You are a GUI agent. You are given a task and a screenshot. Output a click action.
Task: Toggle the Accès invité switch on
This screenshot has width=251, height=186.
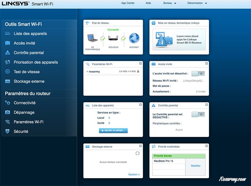(x=198, y=73)
